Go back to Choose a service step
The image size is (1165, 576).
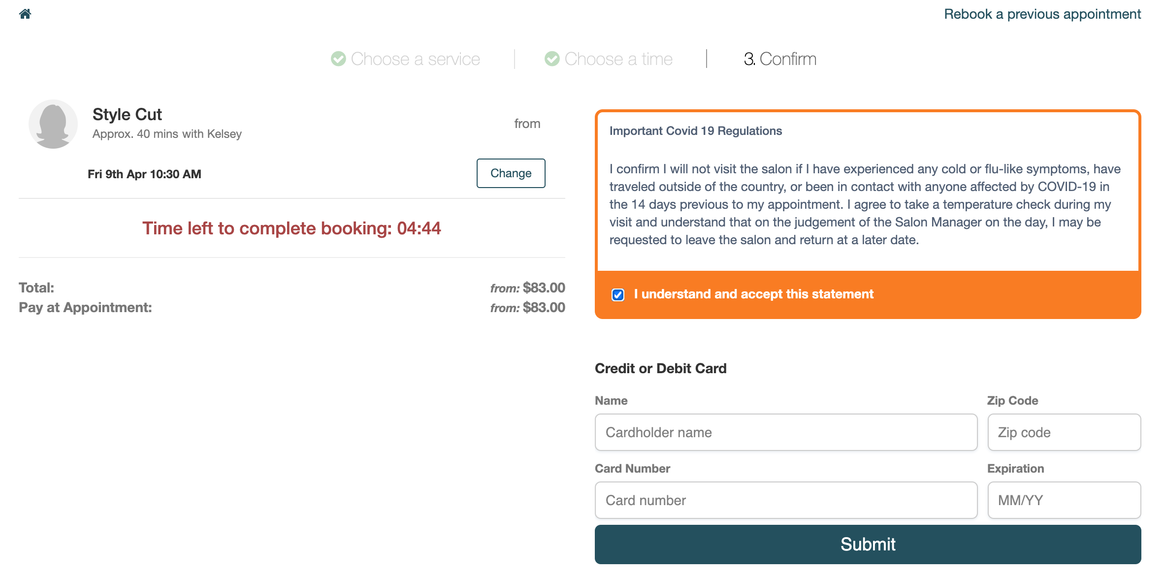pyautogui.click(x=415, y=59)
